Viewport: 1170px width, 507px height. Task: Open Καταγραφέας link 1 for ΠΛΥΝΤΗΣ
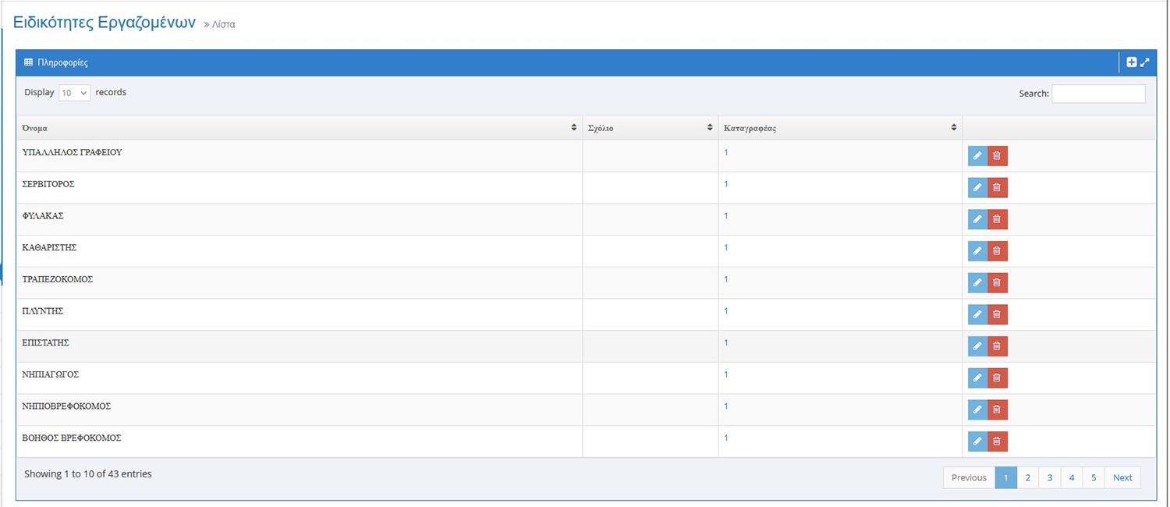[726, 310]
